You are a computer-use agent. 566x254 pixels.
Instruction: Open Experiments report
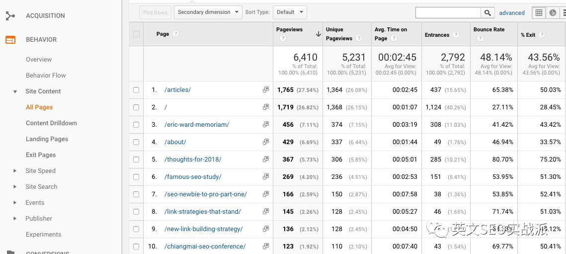click(44, 235)
